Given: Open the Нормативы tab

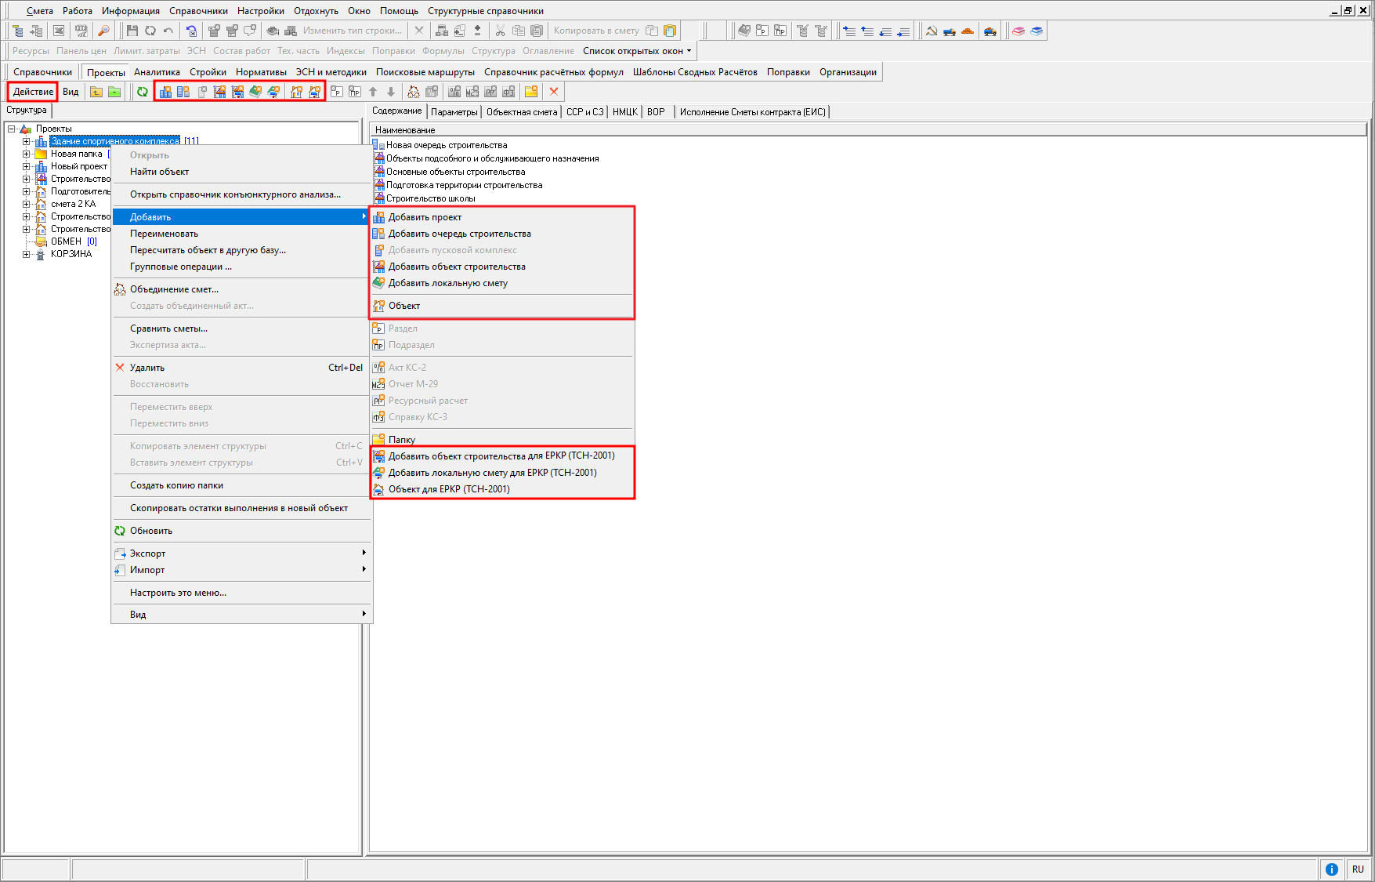Looking at the screenshot, I should pos(261,72).
